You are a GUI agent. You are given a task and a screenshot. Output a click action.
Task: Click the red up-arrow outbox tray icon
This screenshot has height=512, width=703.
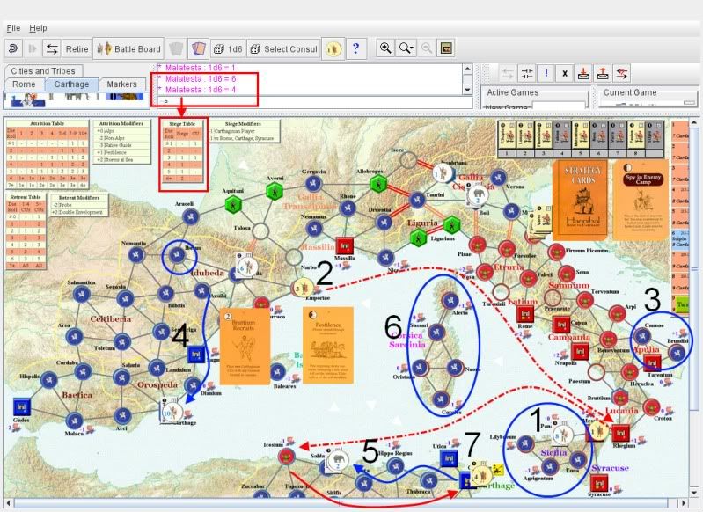pyautogui.click(x=603, y=73)
